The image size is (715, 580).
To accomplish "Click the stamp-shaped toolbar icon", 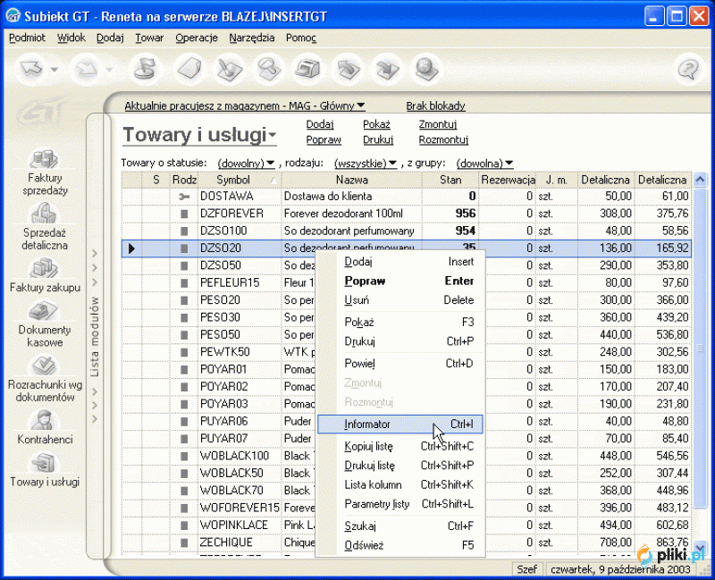I will click(x=147, y=70).
